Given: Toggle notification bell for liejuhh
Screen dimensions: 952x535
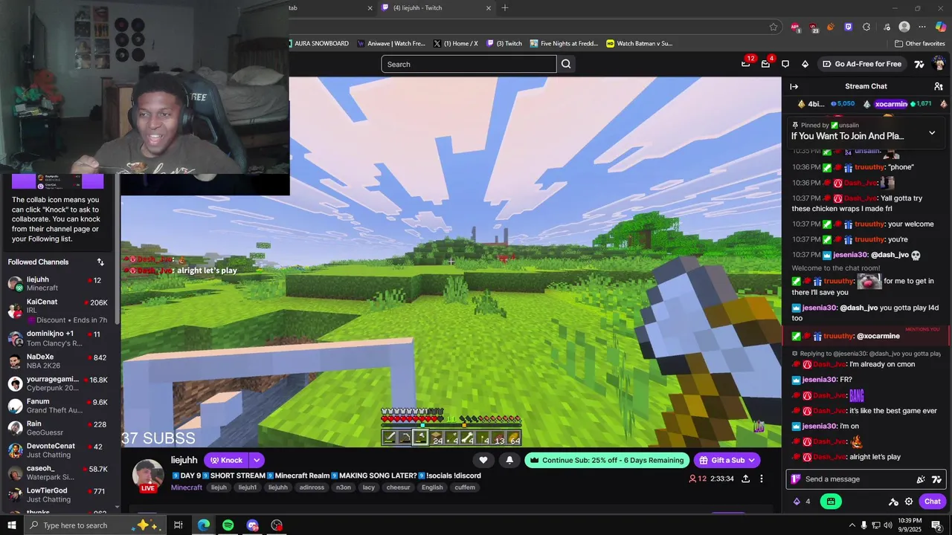Looking at the screenshot, I should tap(509, 460).
